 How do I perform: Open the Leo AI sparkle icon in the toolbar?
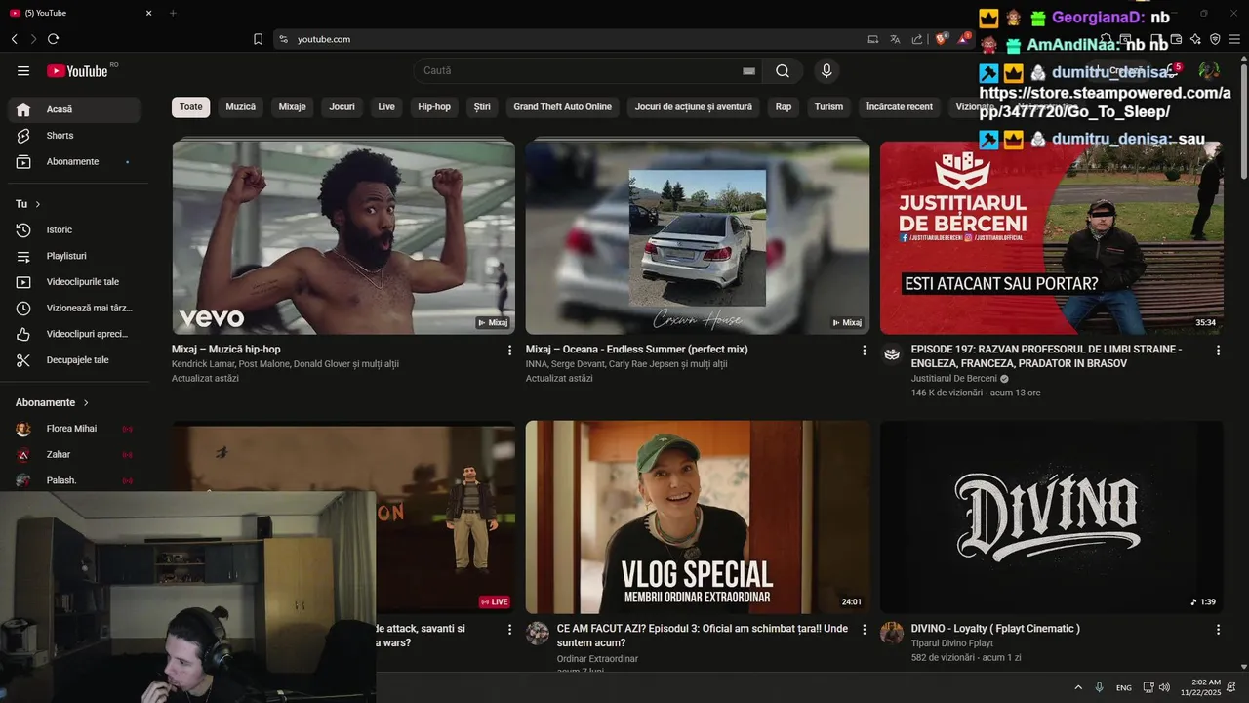point(1195,39)
